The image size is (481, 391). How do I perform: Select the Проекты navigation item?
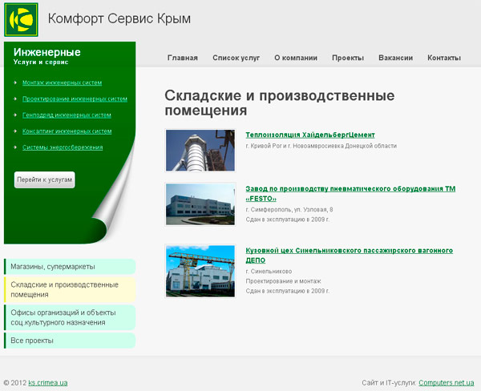347,58
